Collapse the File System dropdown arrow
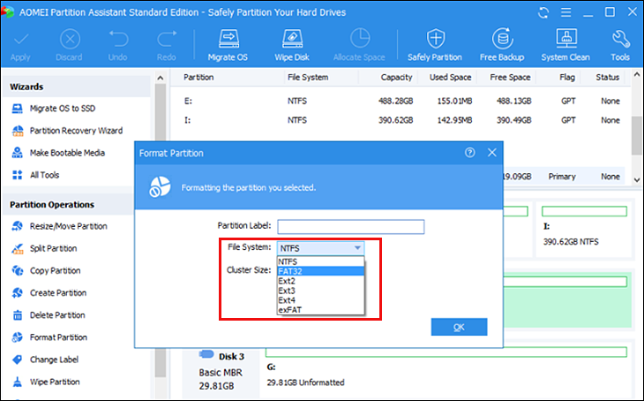This screenshot has width=644, height=401. point(357,248)
